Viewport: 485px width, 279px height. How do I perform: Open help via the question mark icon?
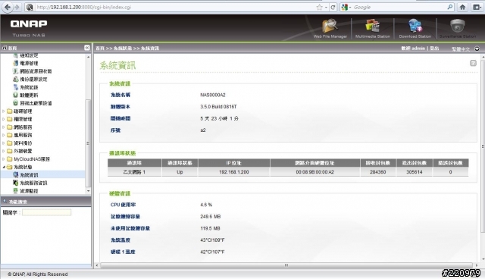[473, 63]
